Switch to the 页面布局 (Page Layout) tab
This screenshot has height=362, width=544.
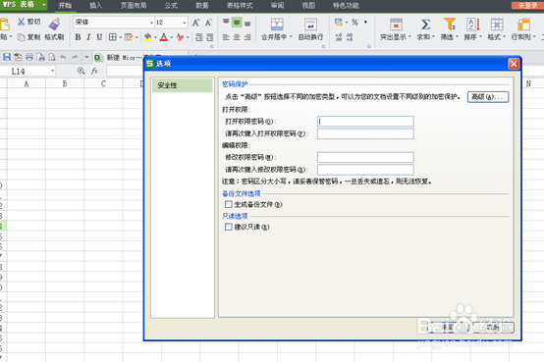(x=134, y=5)
